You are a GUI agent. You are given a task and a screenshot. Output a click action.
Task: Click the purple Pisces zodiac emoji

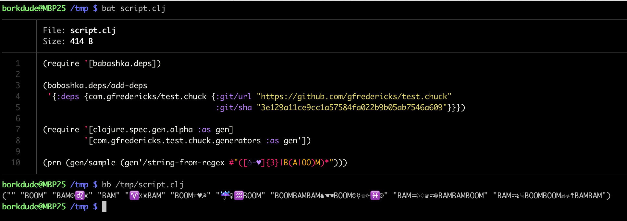coord(375,195)
